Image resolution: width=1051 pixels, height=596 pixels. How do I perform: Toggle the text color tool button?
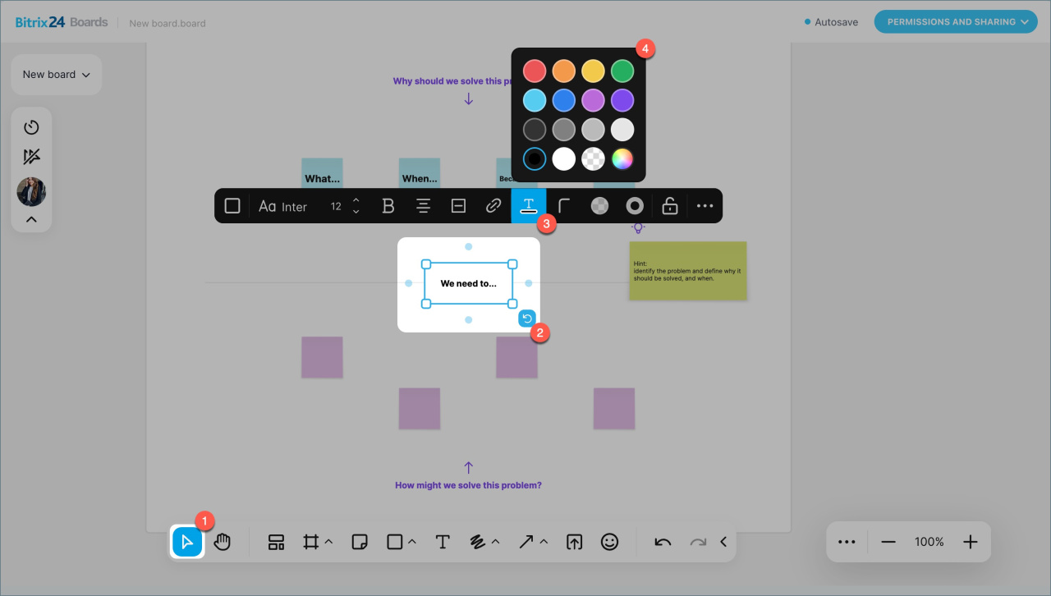tap(529, 206)
